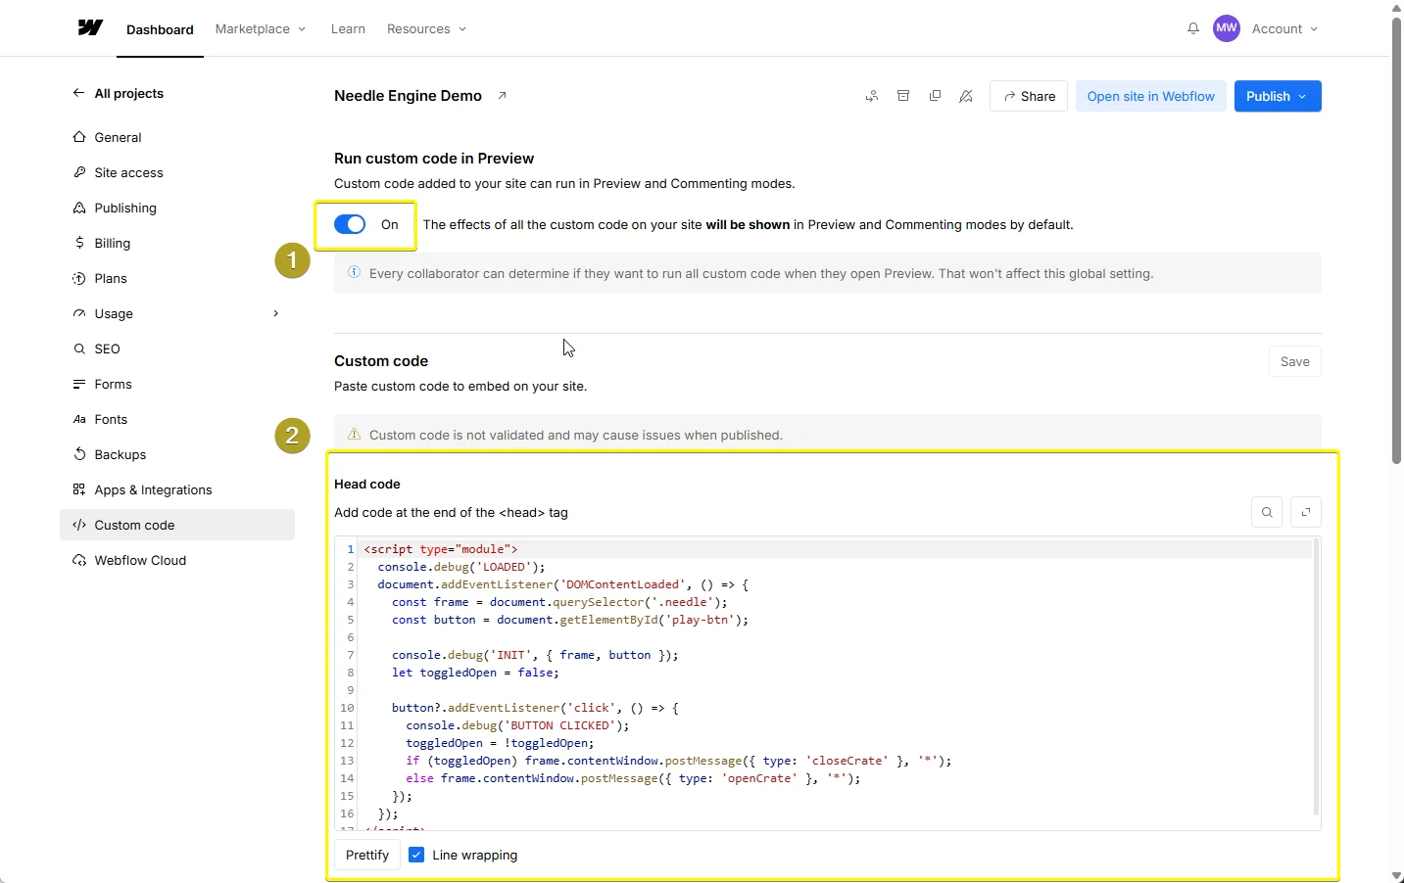Open the Account dropdown
Screen dimensions: 1404x883
1285,29
